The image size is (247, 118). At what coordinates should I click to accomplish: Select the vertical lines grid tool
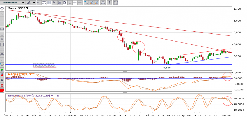[x=2, y=44]
